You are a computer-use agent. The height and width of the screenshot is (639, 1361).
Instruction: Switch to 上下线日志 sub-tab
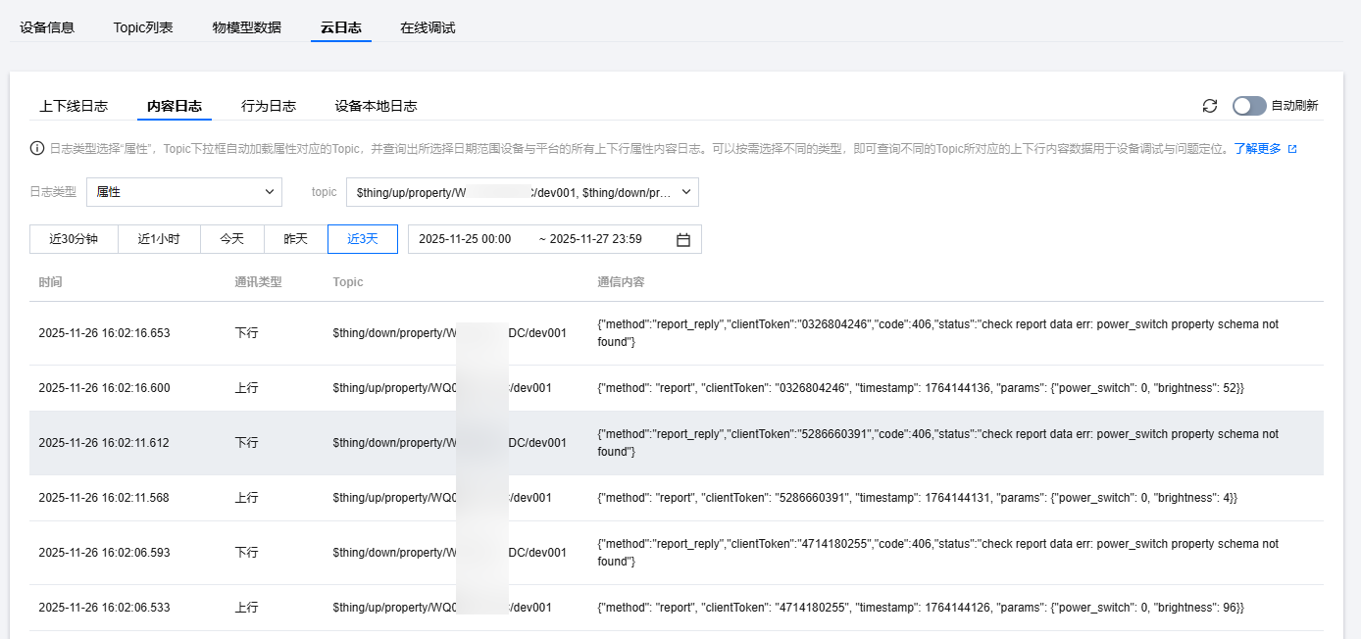coord(74,106)
